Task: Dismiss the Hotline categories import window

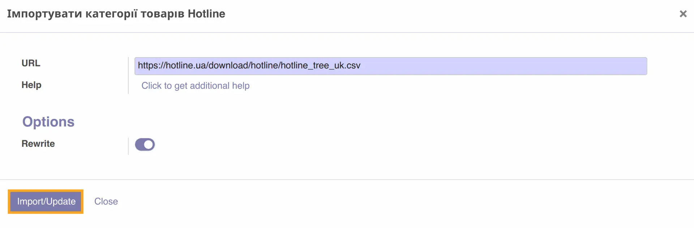Action: [x=683, y=14]
